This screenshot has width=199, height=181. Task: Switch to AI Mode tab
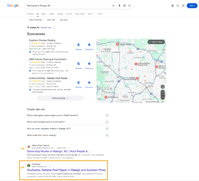(30, 14)
